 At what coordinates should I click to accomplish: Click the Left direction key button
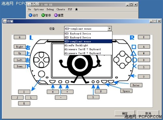coord(20,60)
